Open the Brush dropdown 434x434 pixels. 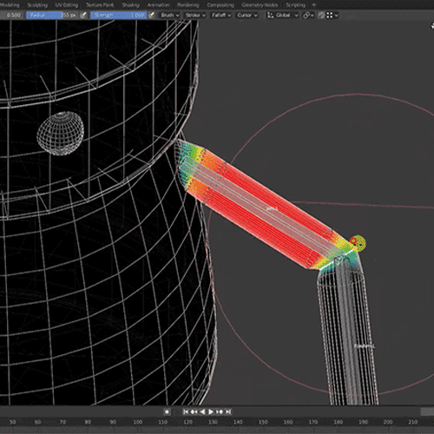point(170,15)
